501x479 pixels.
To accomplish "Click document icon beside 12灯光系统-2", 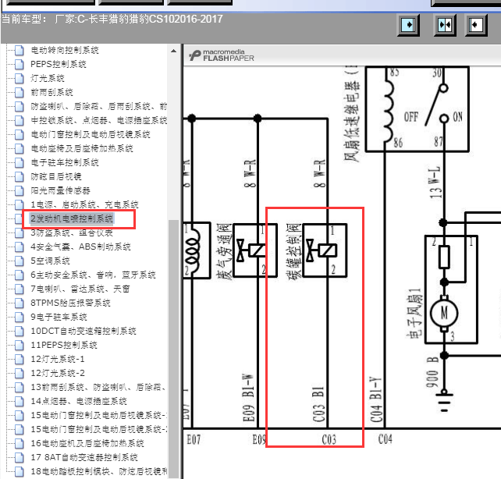I will (x=20, y=374).
